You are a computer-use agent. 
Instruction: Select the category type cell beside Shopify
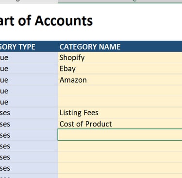(29, 57)
